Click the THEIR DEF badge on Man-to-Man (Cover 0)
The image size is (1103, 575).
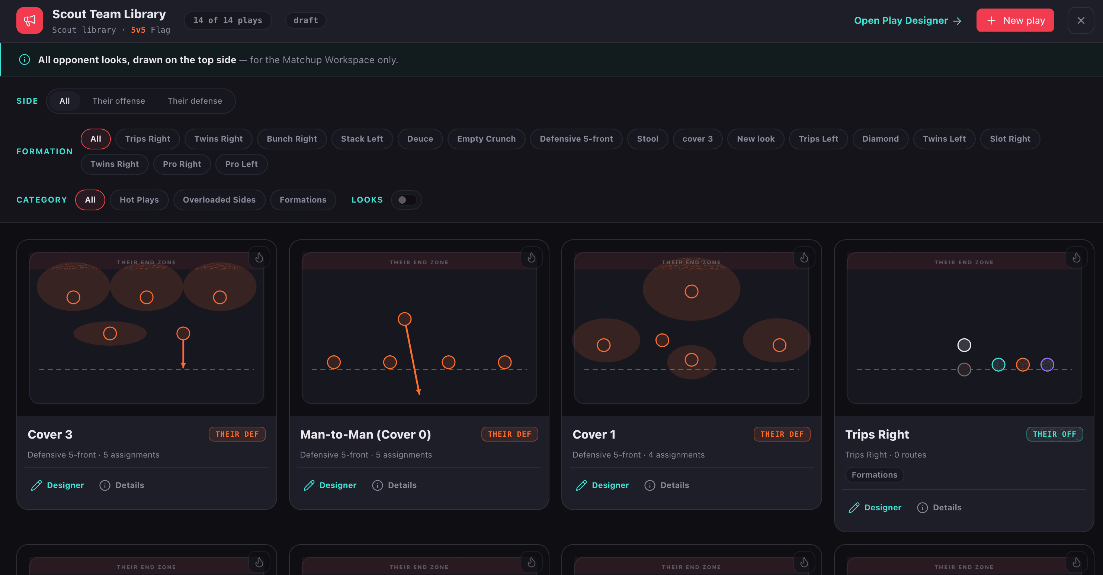tap(510, 434)
